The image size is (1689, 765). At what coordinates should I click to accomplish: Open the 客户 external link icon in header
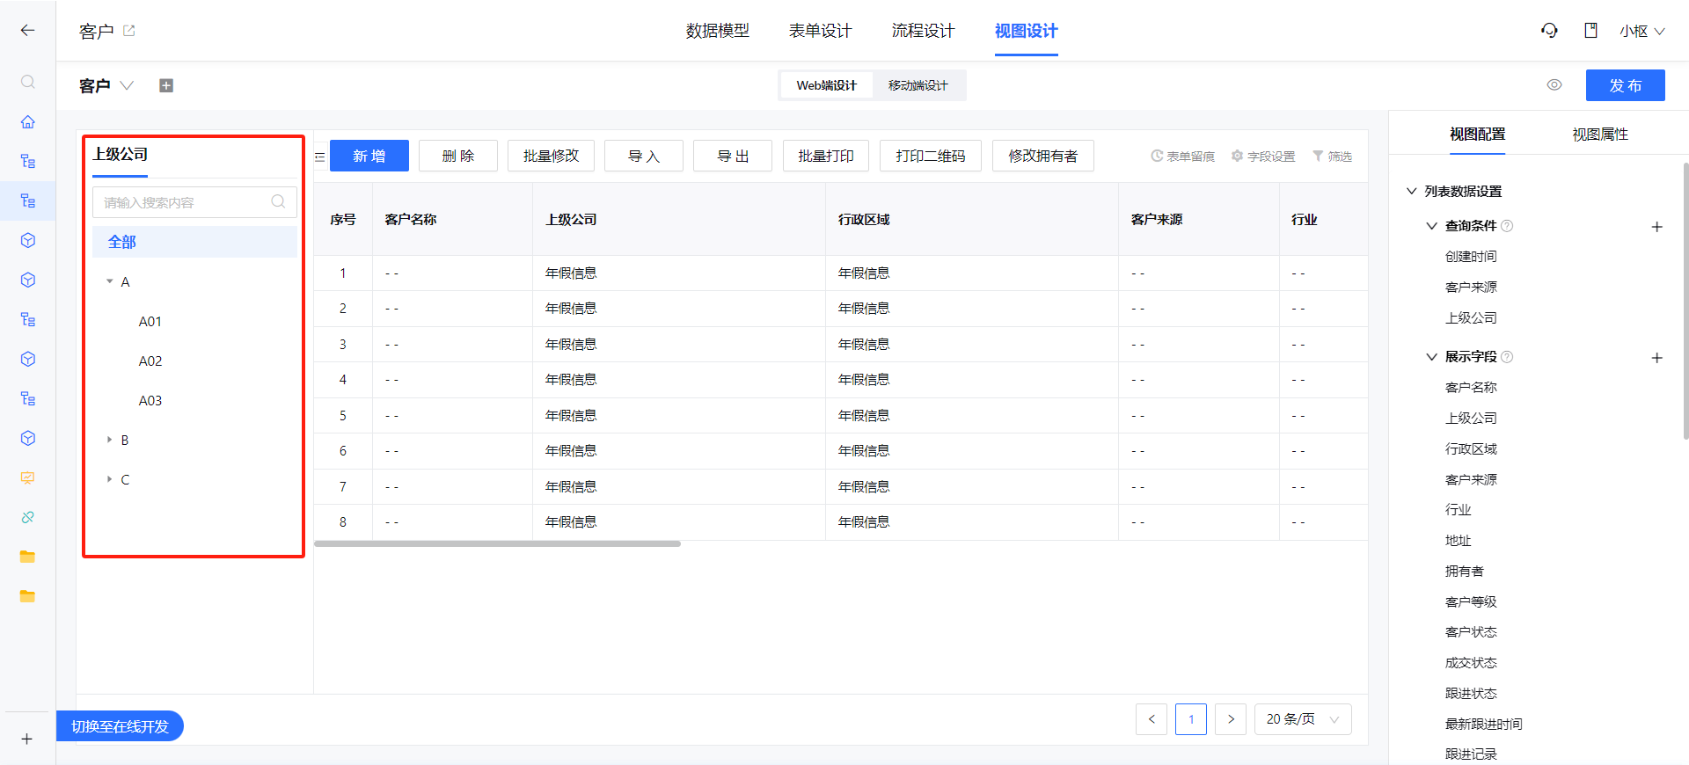pos(129,31)
